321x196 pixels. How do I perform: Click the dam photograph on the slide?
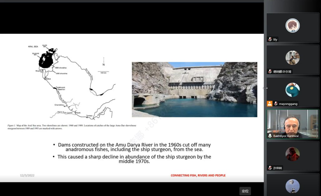click(x=194, y=90)
